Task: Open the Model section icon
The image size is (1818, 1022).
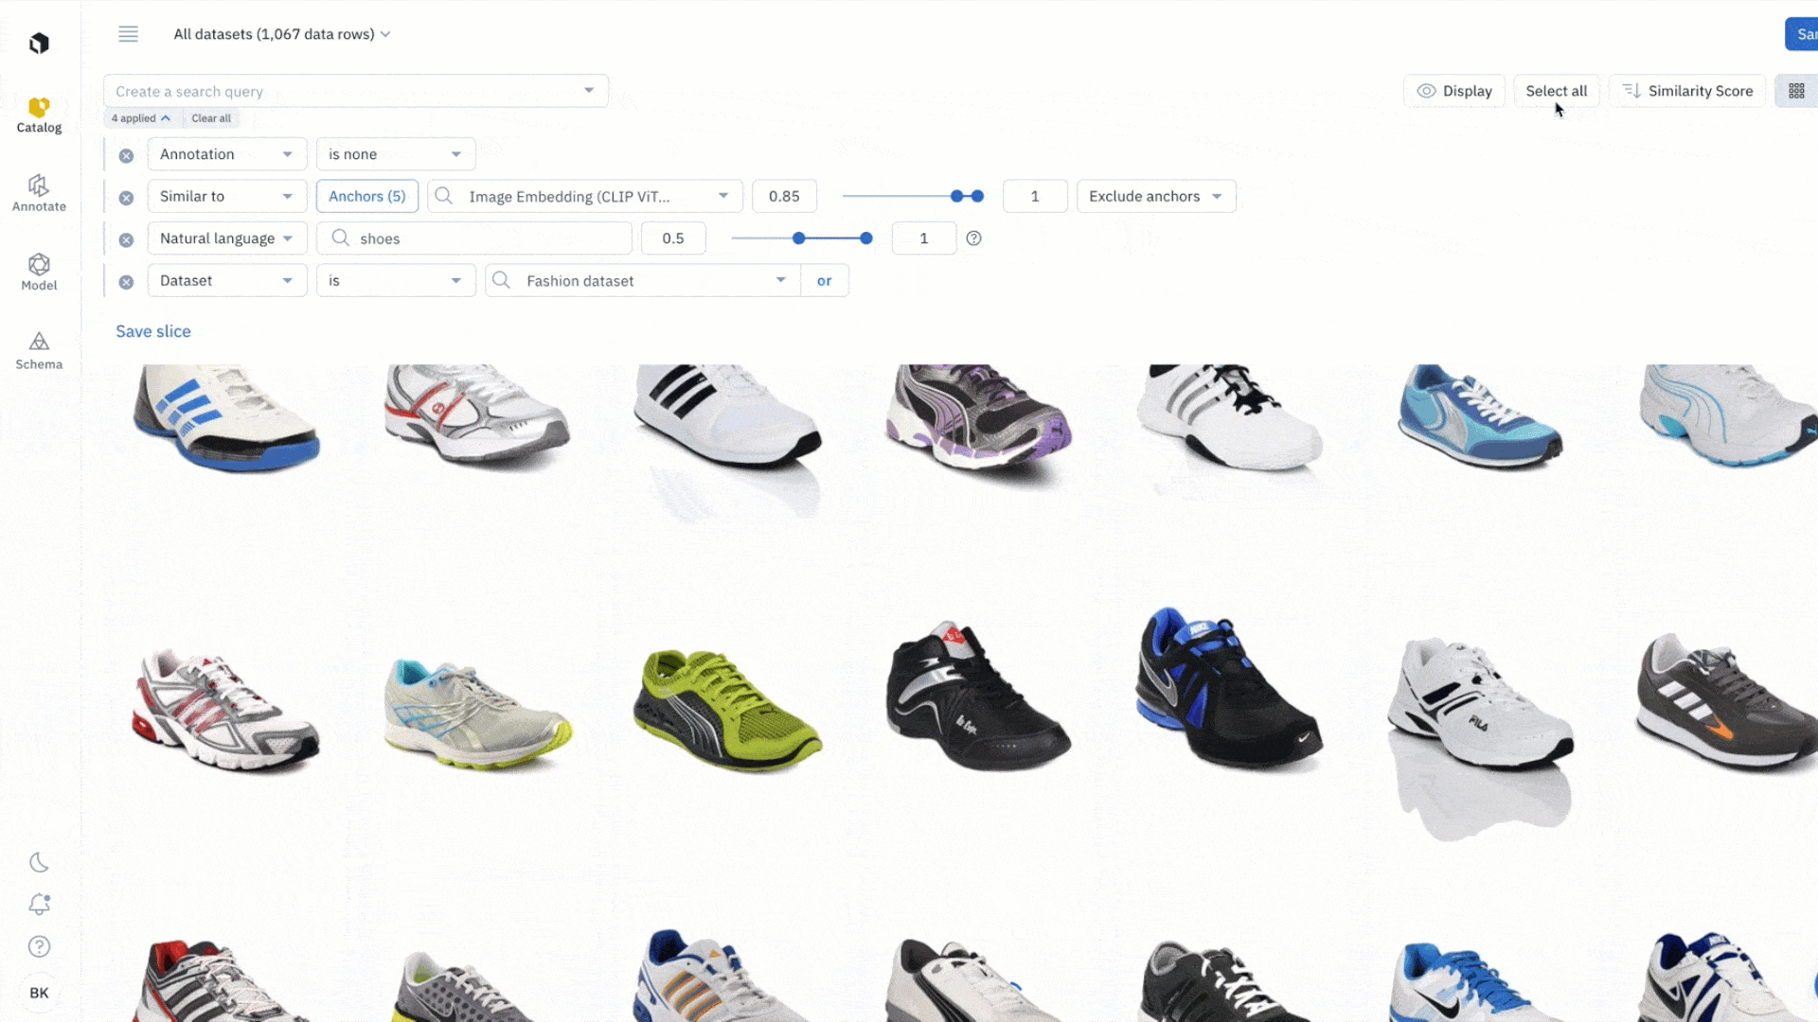Action: (x=39, y=265)
